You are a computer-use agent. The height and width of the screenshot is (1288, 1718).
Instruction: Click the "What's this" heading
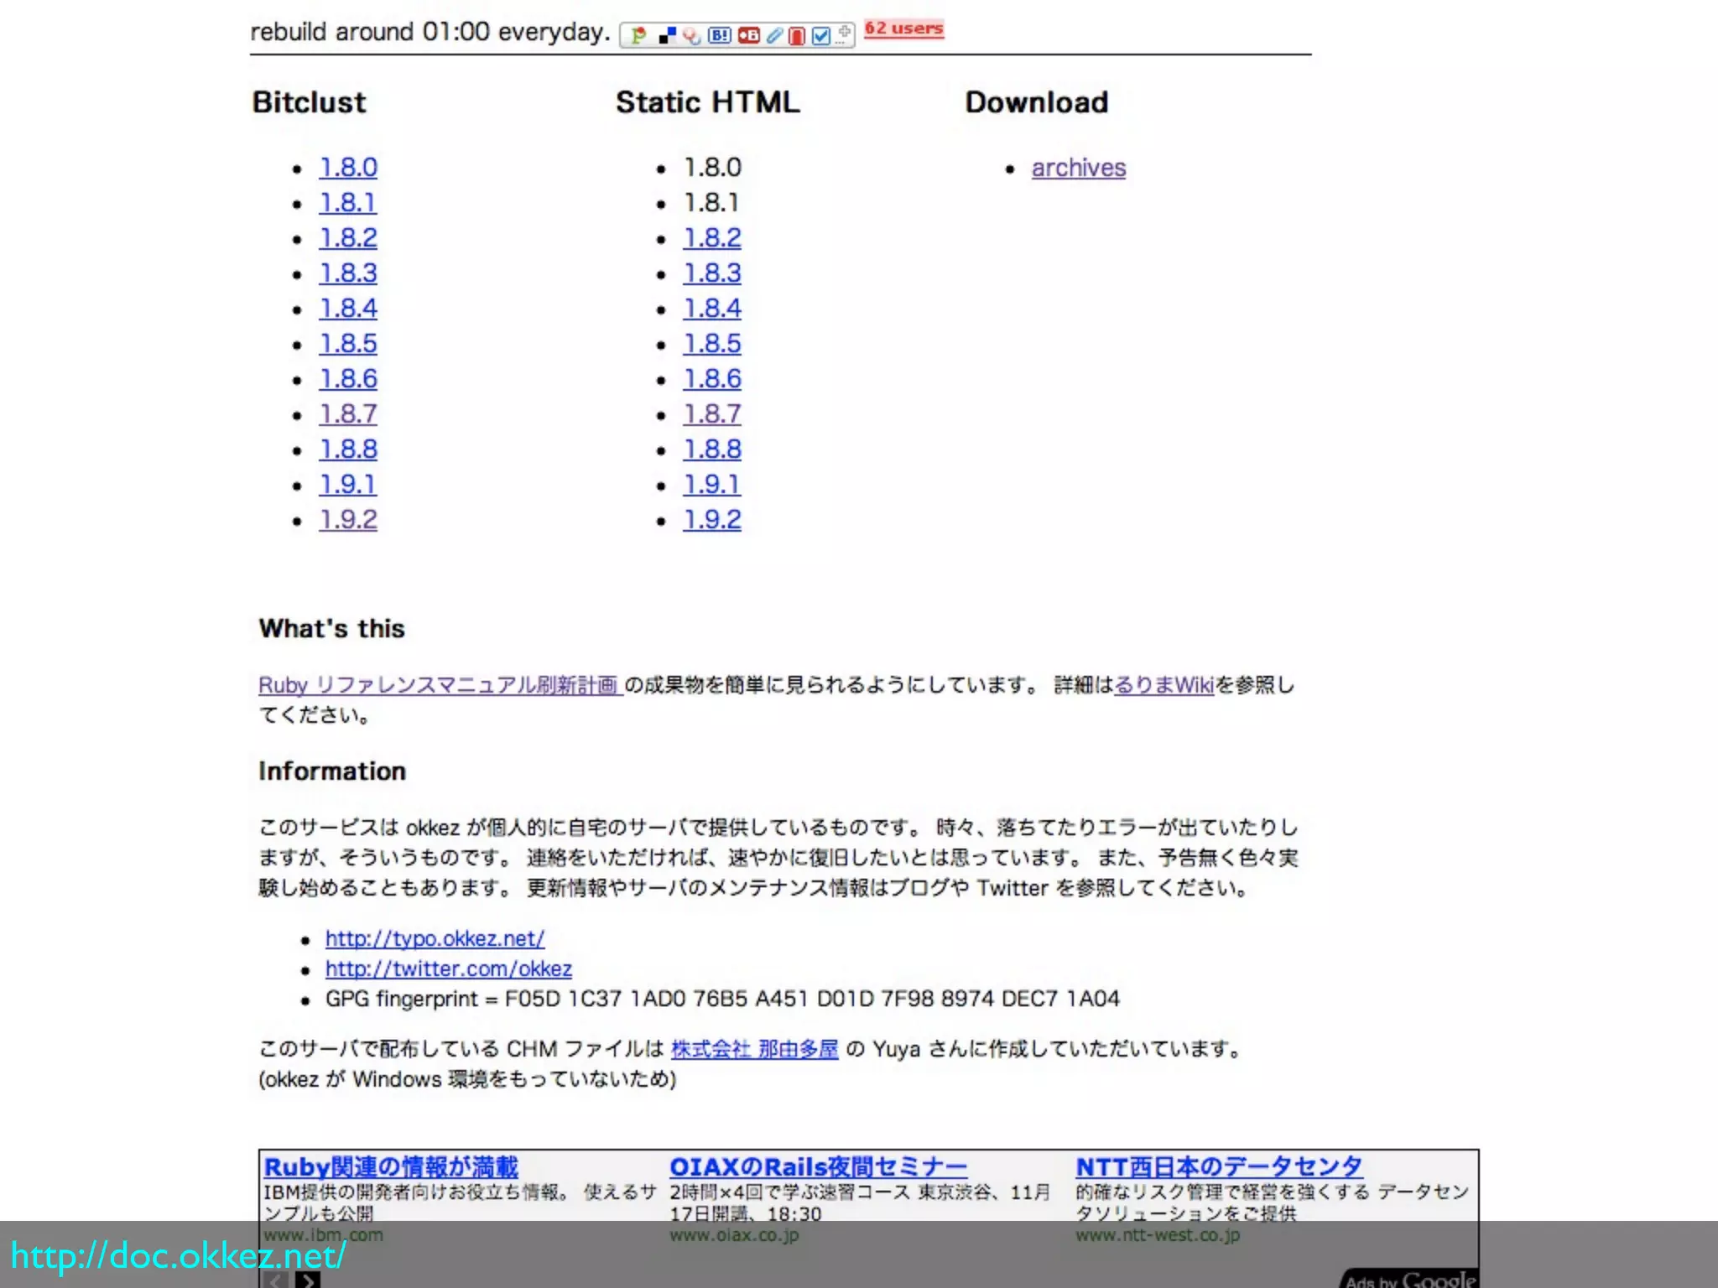[x=332, y=629]
